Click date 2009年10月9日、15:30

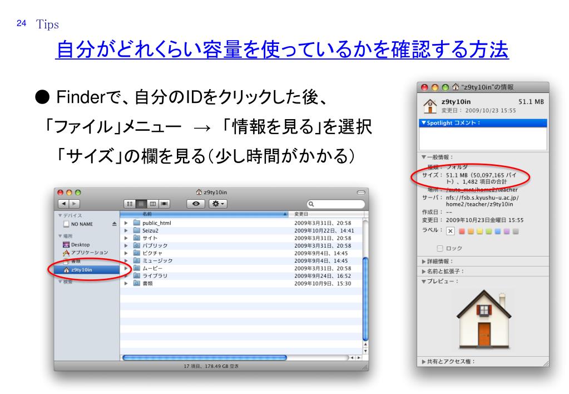pyautogui.click(x=323, y=283)
